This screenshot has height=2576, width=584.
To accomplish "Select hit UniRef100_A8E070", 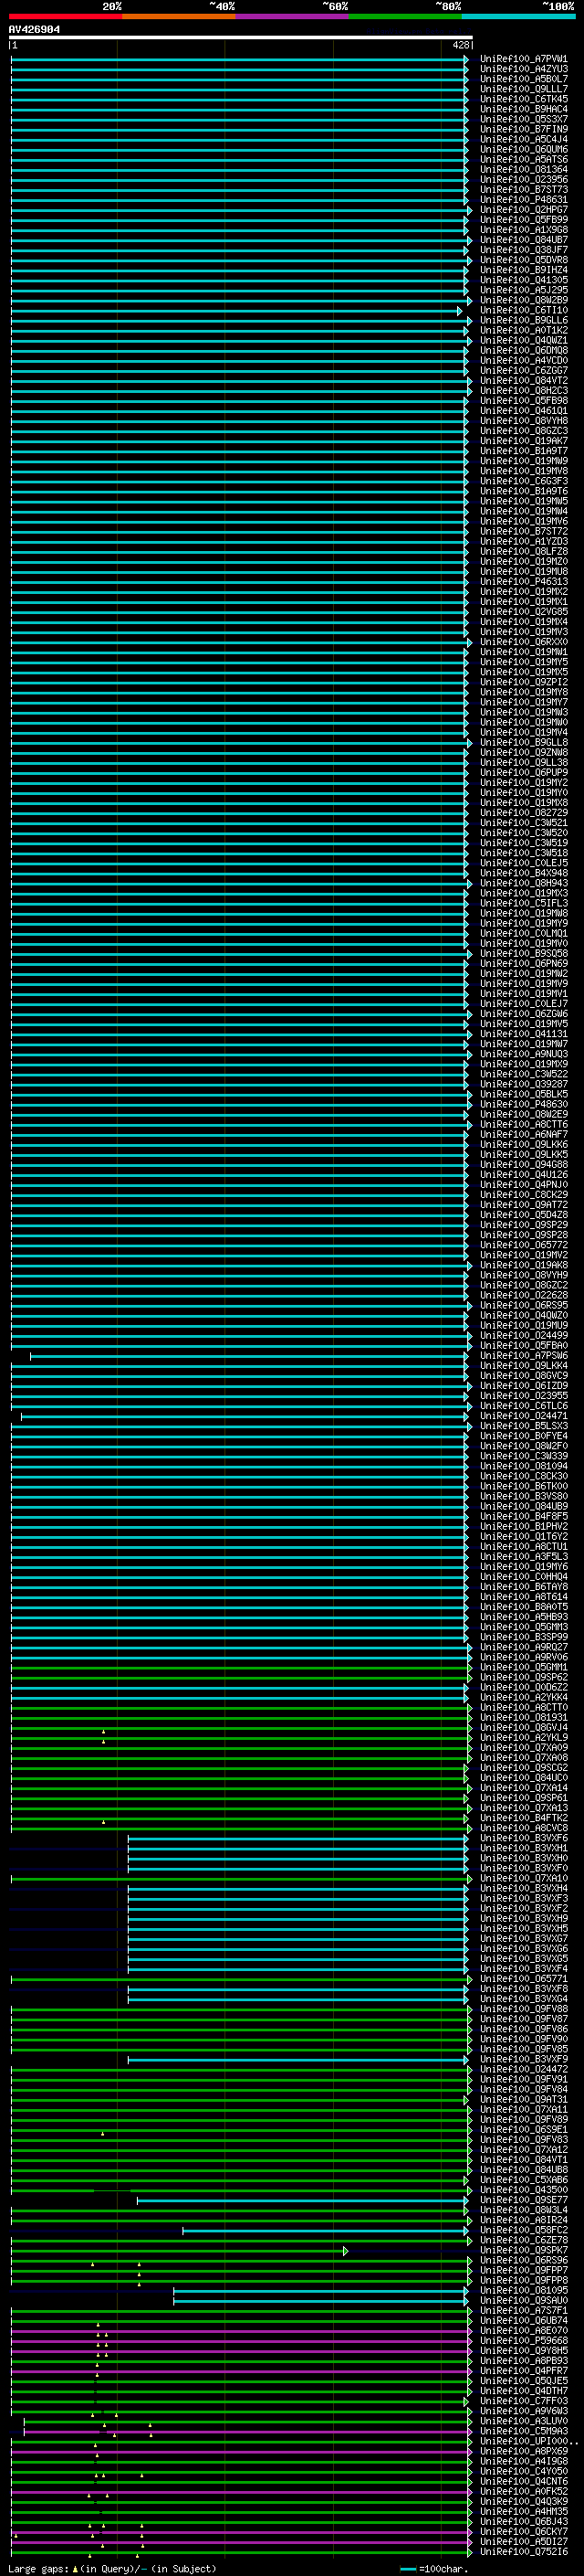I will [524, 2329].
